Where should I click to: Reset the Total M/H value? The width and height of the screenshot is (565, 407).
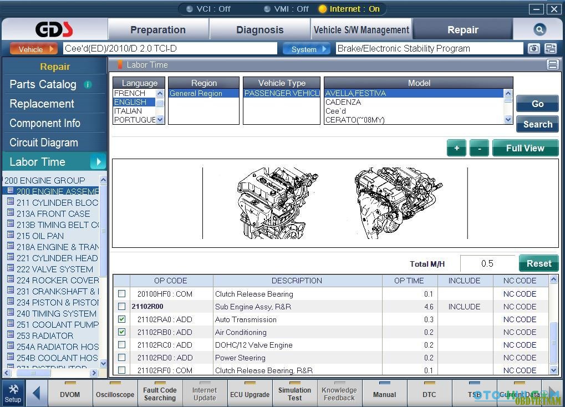pos(539,263)
